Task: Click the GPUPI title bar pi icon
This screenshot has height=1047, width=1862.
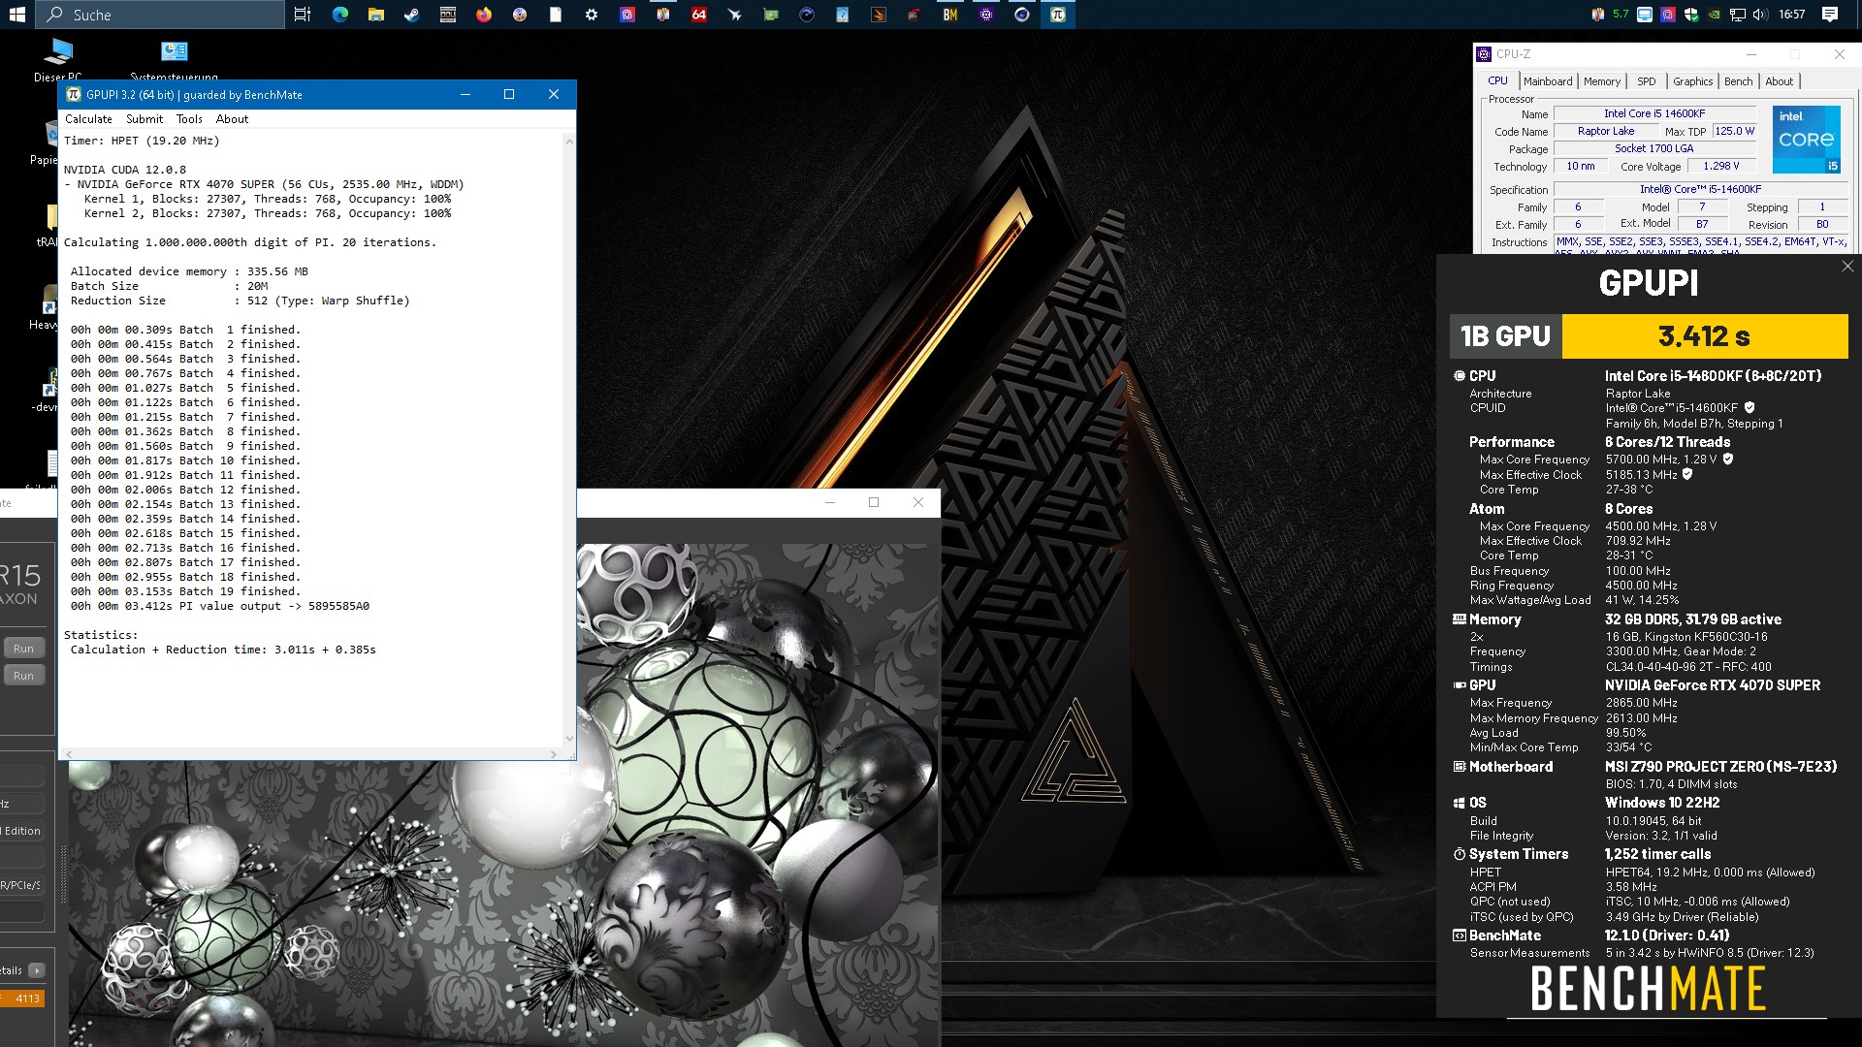Action: (73, 94)
